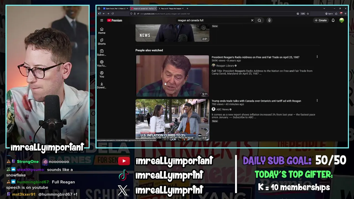Go back with the browser back arrow

pyautogui.click(x=104, y=14)
